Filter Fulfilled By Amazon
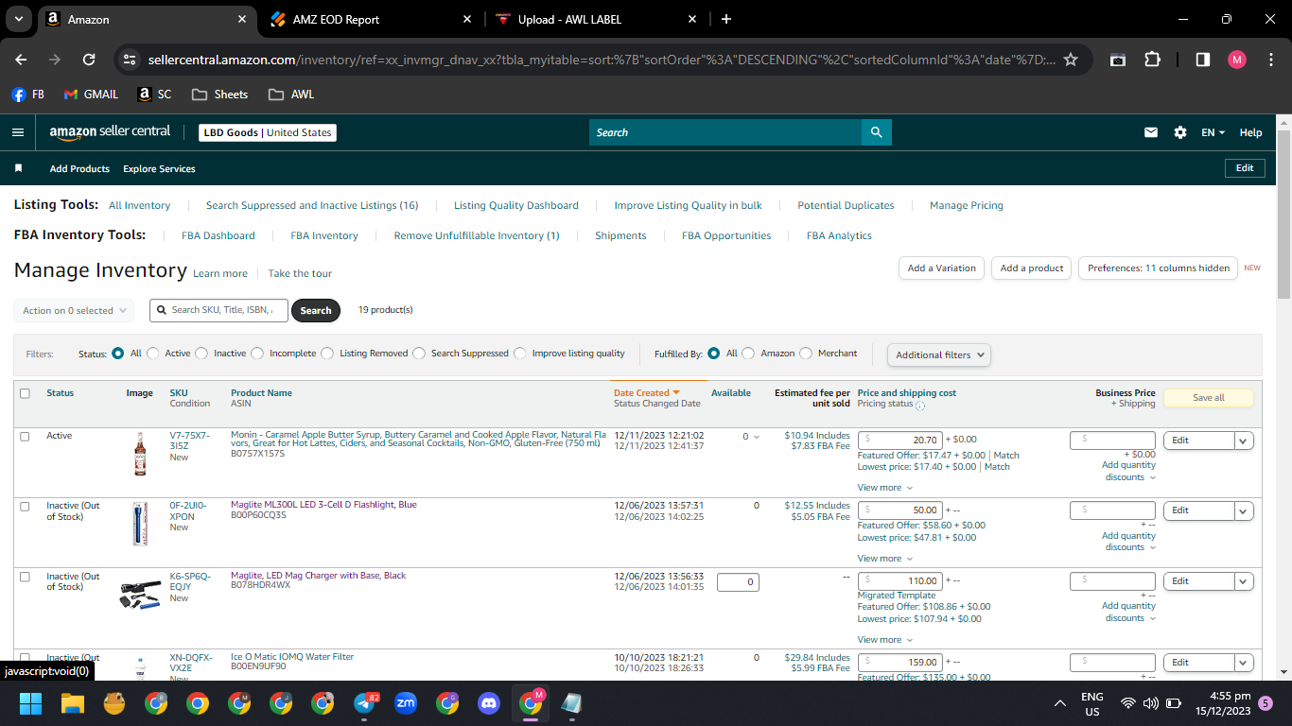The image size is (1292, 726). [748, 354]
